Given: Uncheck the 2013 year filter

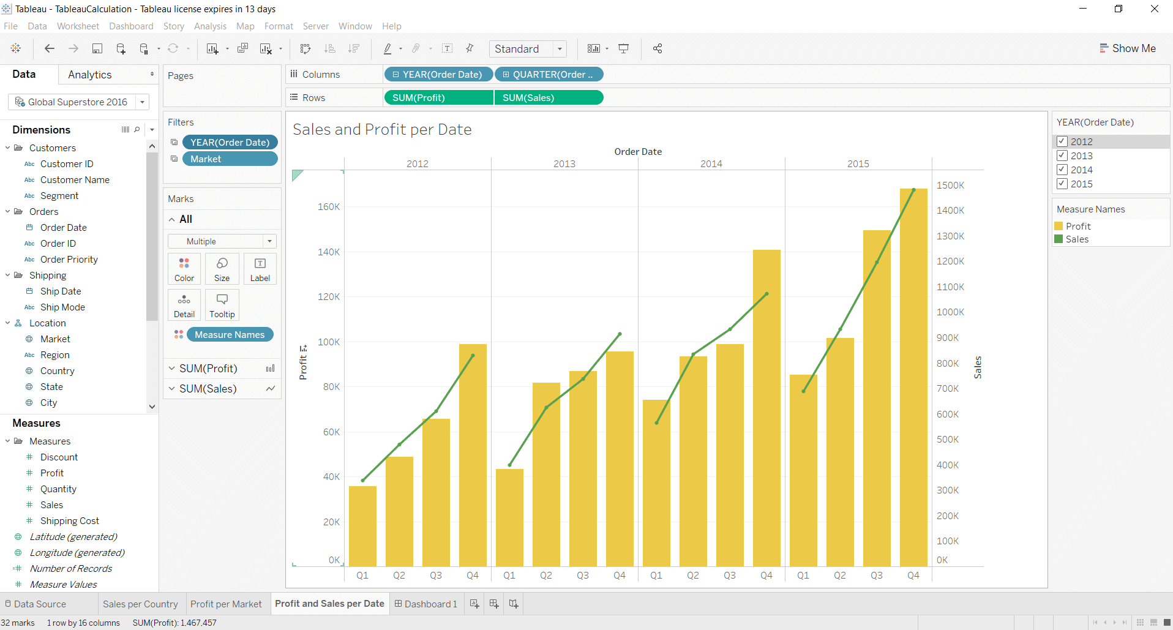Looking at the screenshot, I should (1062, 156).
